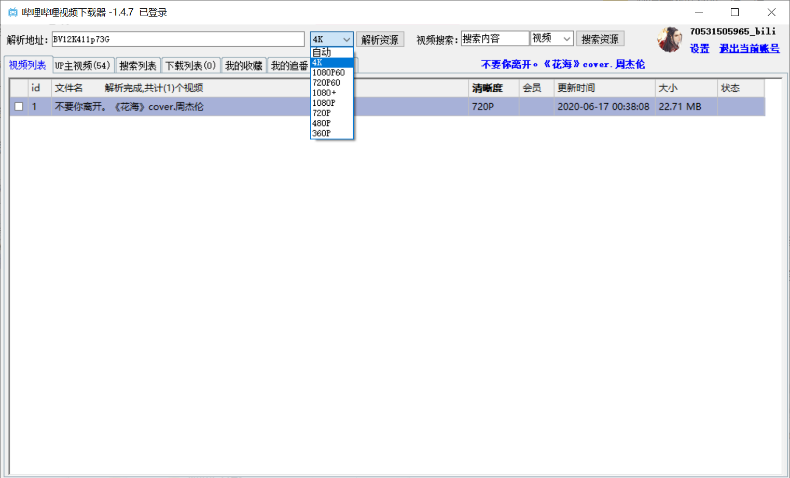Click the 搜索资源 button

click(x=600, y=39)
